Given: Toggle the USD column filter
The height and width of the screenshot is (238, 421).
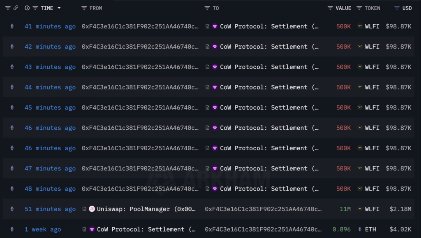Looking at the screenshot, I should [x=397, y=8].
